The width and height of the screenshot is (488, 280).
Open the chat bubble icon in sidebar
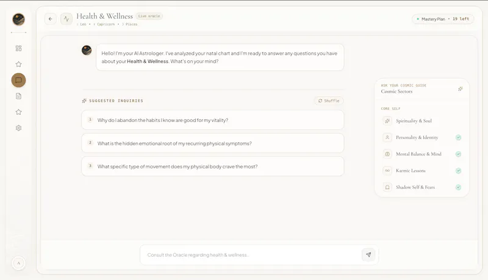19,81
